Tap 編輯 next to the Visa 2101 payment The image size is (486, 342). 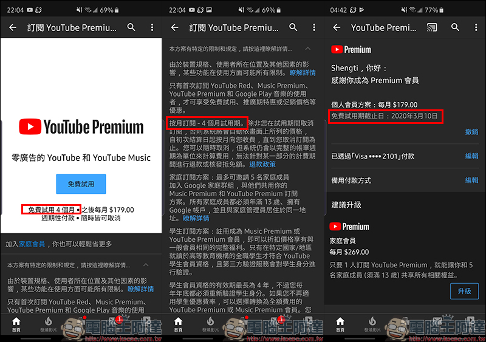click(471, 156)
